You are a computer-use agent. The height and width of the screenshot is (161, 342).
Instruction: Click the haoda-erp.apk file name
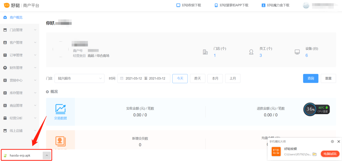20,156
